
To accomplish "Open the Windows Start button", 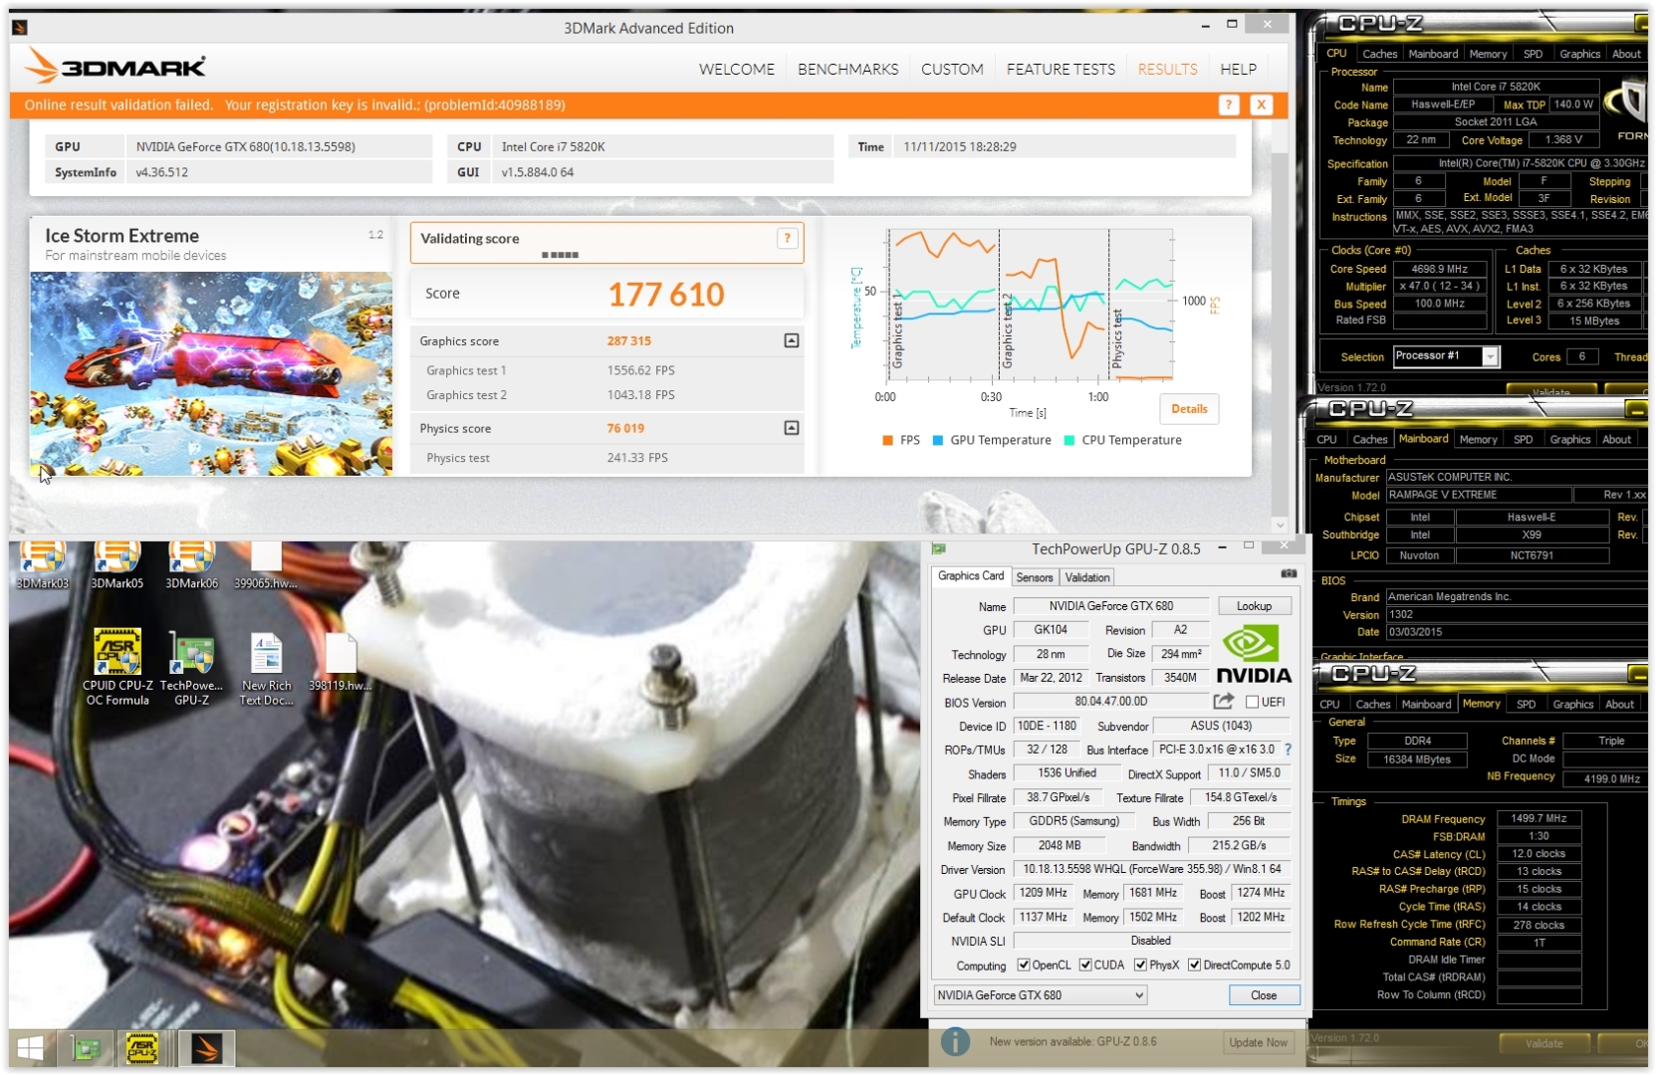I will click(31, 1048).
